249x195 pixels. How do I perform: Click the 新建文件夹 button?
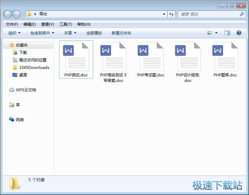click(x=121, y=33)
